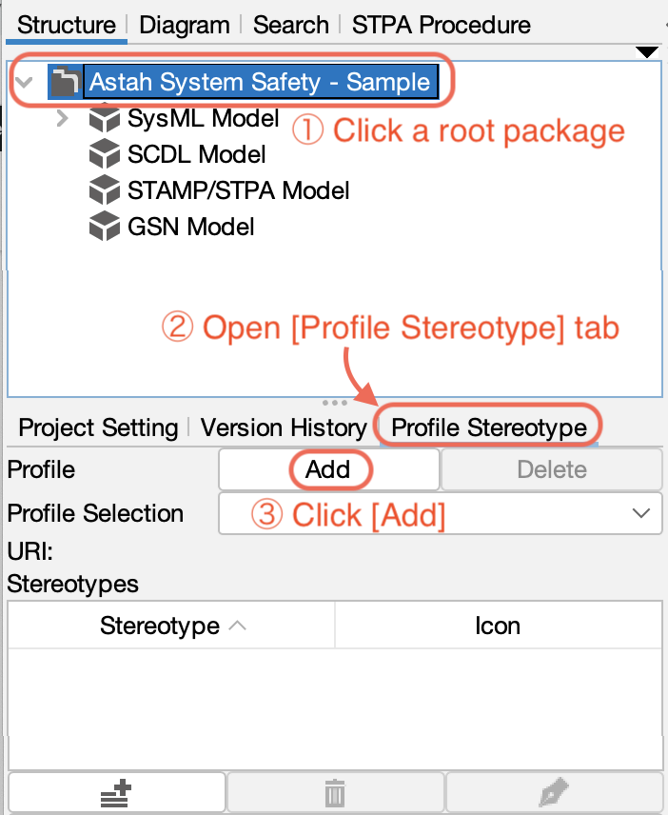Click the add stereotype icon button
Image resolution: width=668 pixels, height=815 pixels.
click(x=116, y=793)
